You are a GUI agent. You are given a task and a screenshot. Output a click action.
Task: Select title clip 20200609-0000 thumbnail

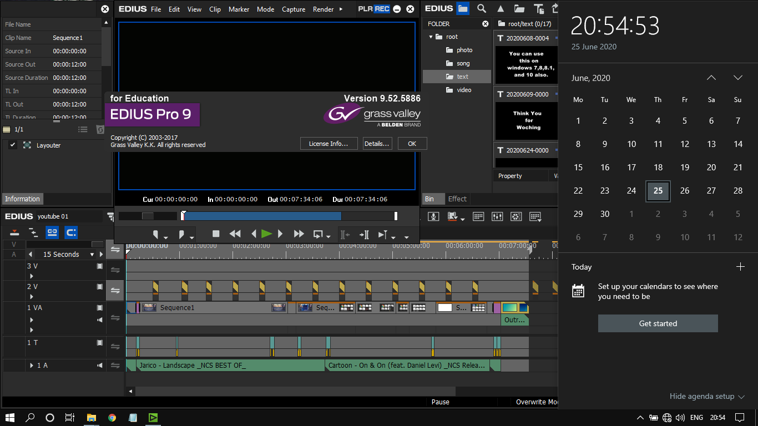(525, 120)
